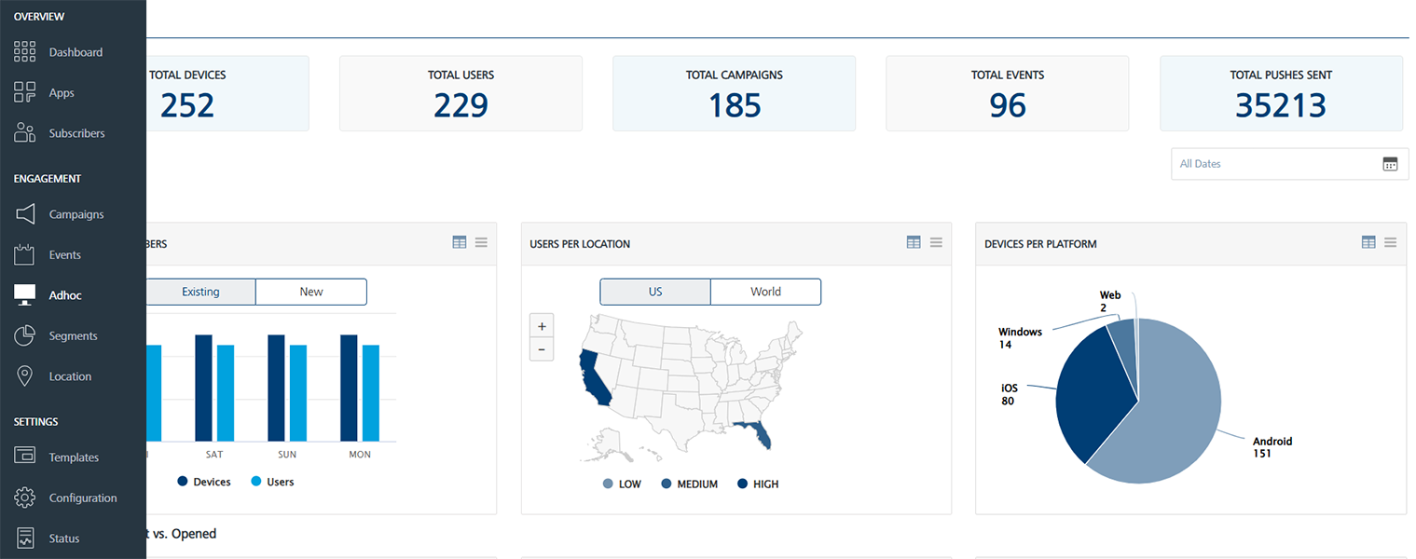Image resolution: width=1416 pixels, height=559 pixels.
Task: Zoom out on the US map
Action: [541, 350]
